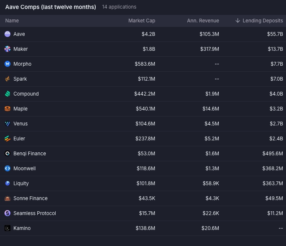286x246 pixels.
Task: Click Aave's $4.2B market cap
Action: (148, 34)
